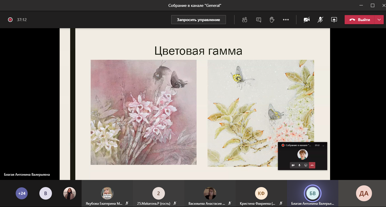The image size is (386, 207).
Task: Select the 25.Makarova.P guest tile
Action: coord(159,193)
